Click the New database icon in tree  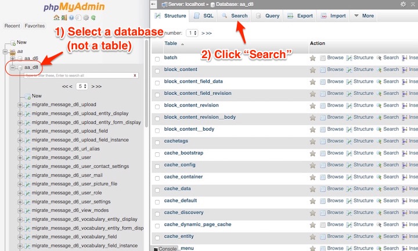coord(13,42)
